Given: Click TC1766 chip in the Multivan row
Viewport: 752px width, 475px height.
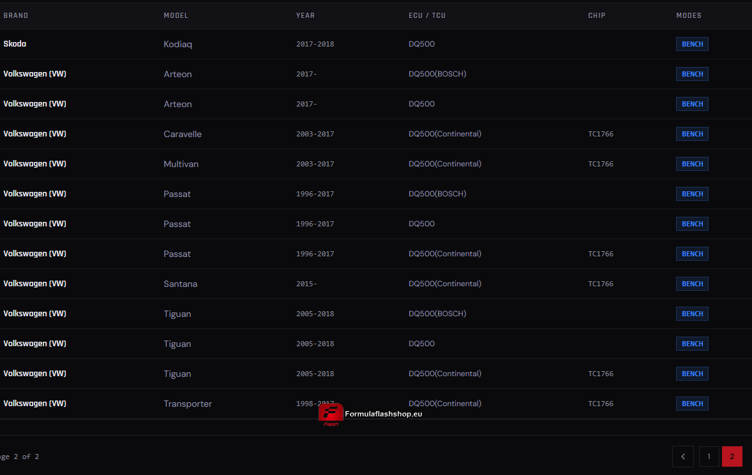Looking at the screenshot, I should coord(601,164).
